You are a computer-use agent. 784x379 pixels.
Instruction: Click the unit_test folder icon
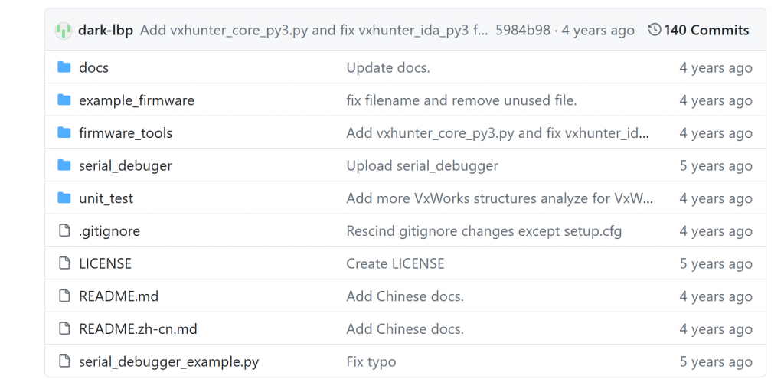pyautogui.click(x=64, y=198)
